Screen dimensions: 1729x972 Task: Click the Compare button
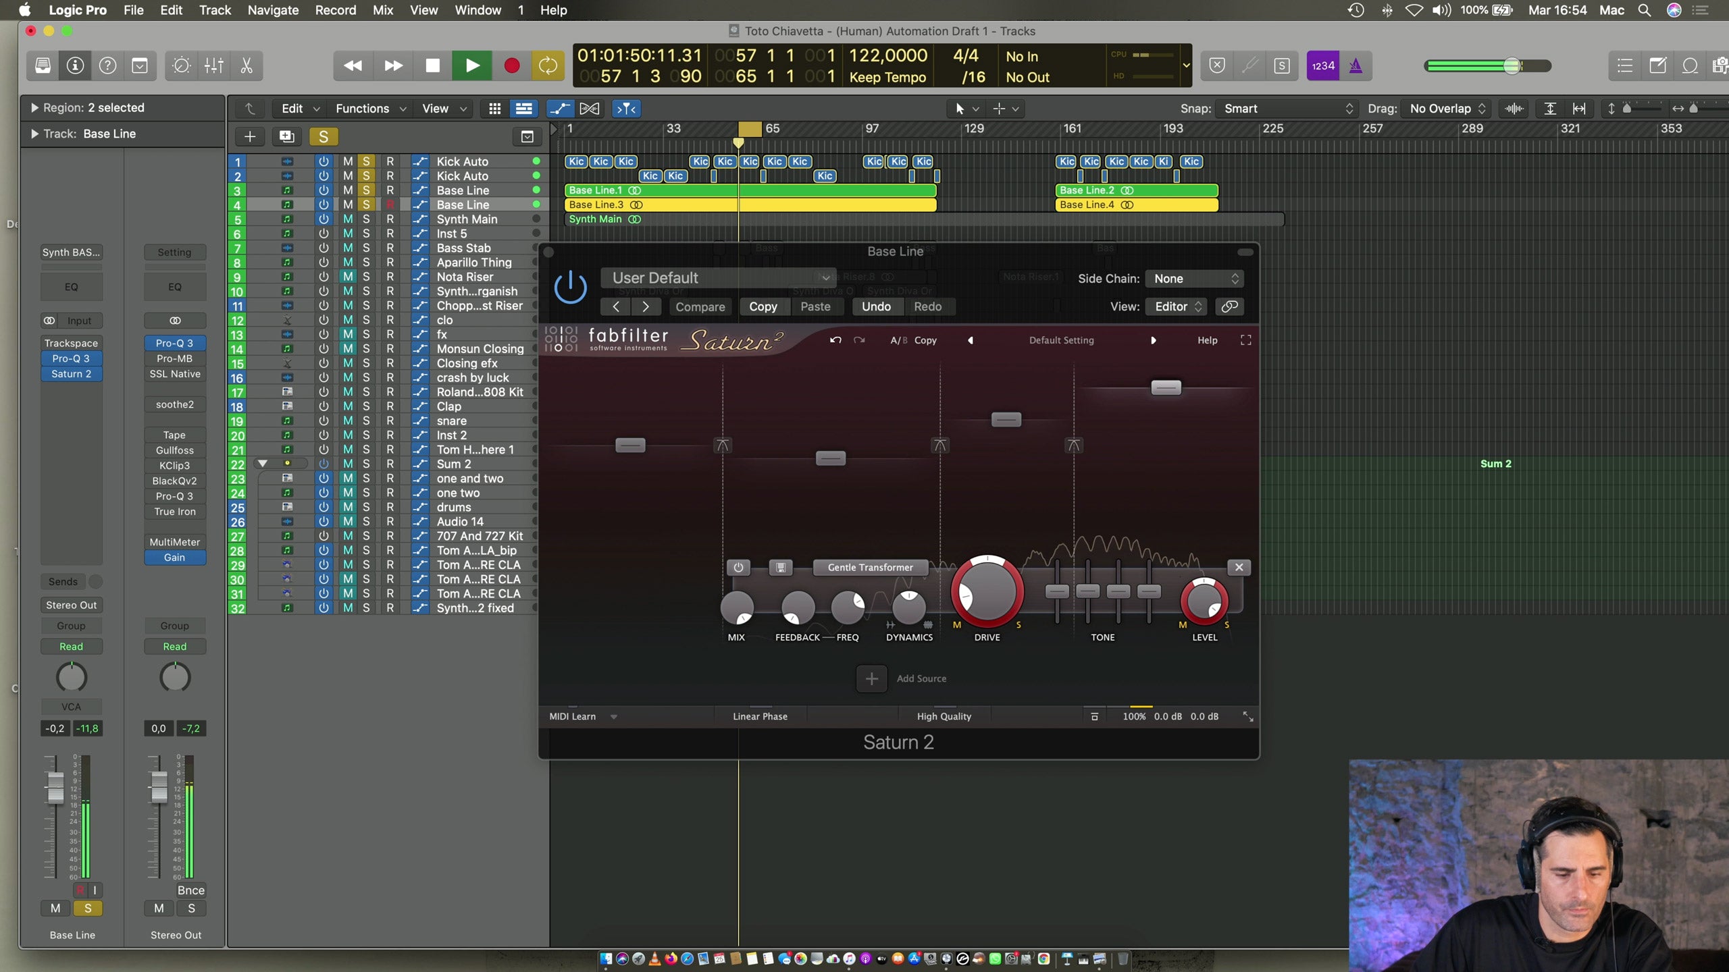[x=700, y=306]
